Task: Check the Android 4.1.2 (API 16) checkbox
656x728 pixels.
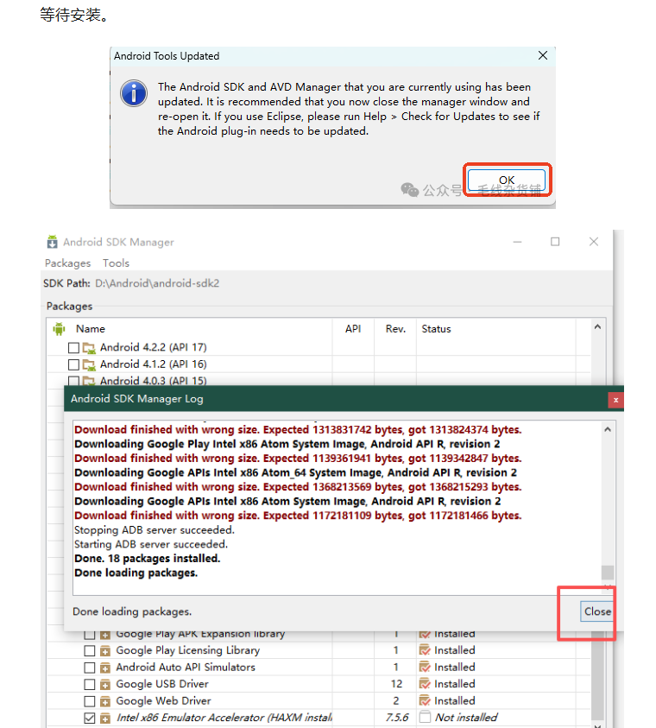Action: coord(73,364)
